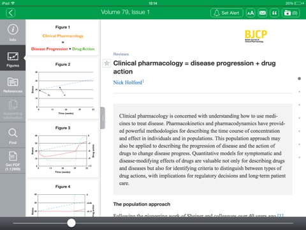Tap the Set Alert bell button
Screen dimensions: 306x230
(227, 13)
